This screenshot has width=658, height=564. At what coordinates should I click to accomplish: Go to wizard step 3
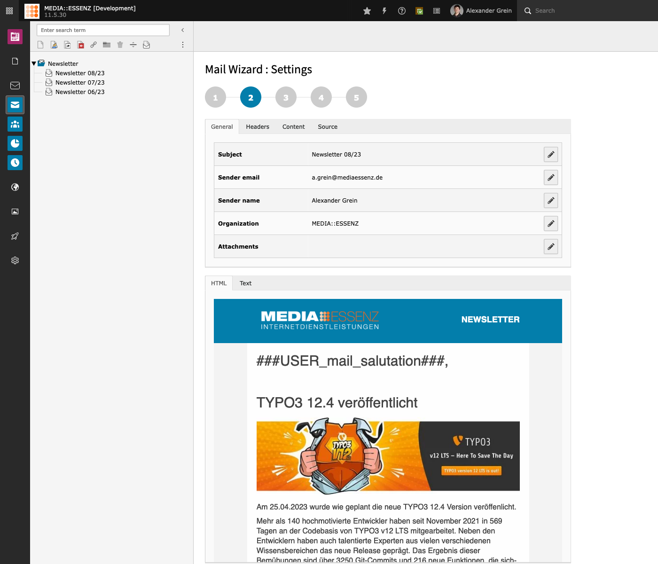[286, 97]
